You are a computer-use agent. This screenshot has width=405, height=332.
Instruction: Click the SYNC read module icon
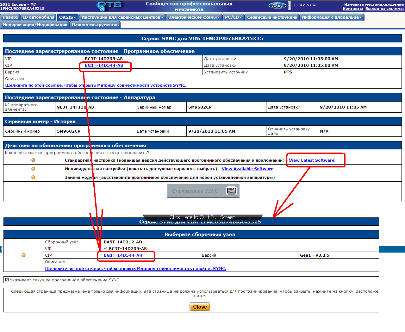click(x=232, y=191)
